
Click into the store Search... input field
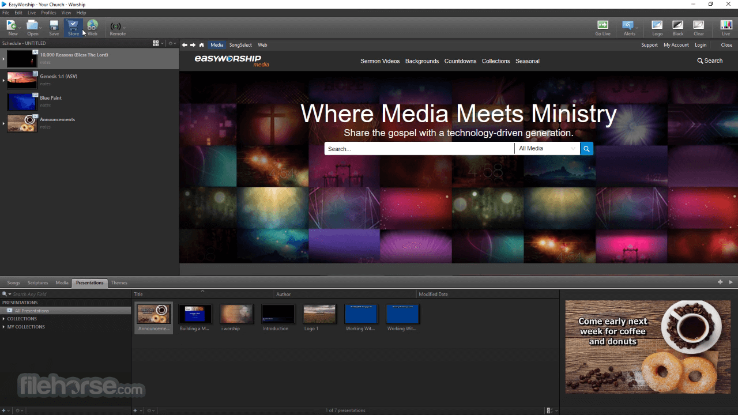tap(419, 149)
